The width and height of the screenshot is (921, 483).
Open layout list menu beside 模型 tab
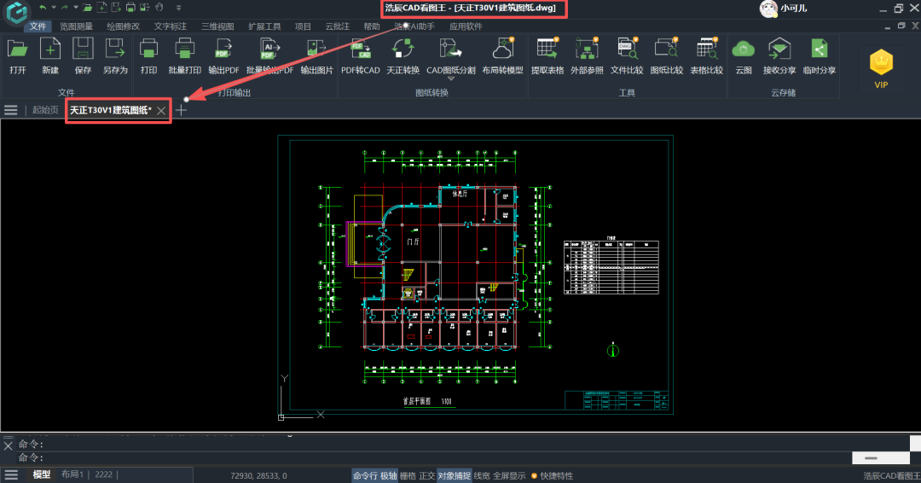10,474
